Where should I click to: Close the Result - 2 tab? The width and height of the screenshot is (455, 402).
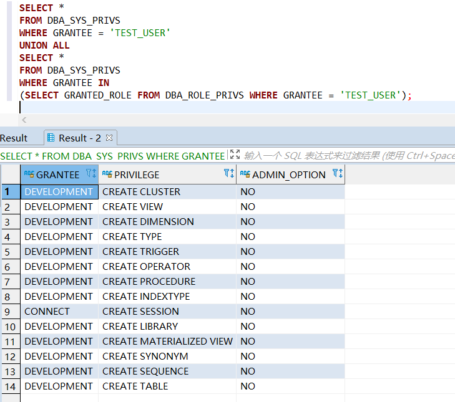click(x=109, y=138)
